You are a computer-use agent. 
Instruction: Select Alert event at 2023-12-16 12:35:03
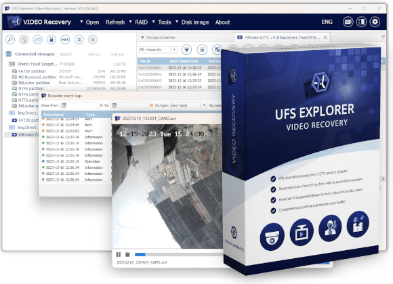76,131
